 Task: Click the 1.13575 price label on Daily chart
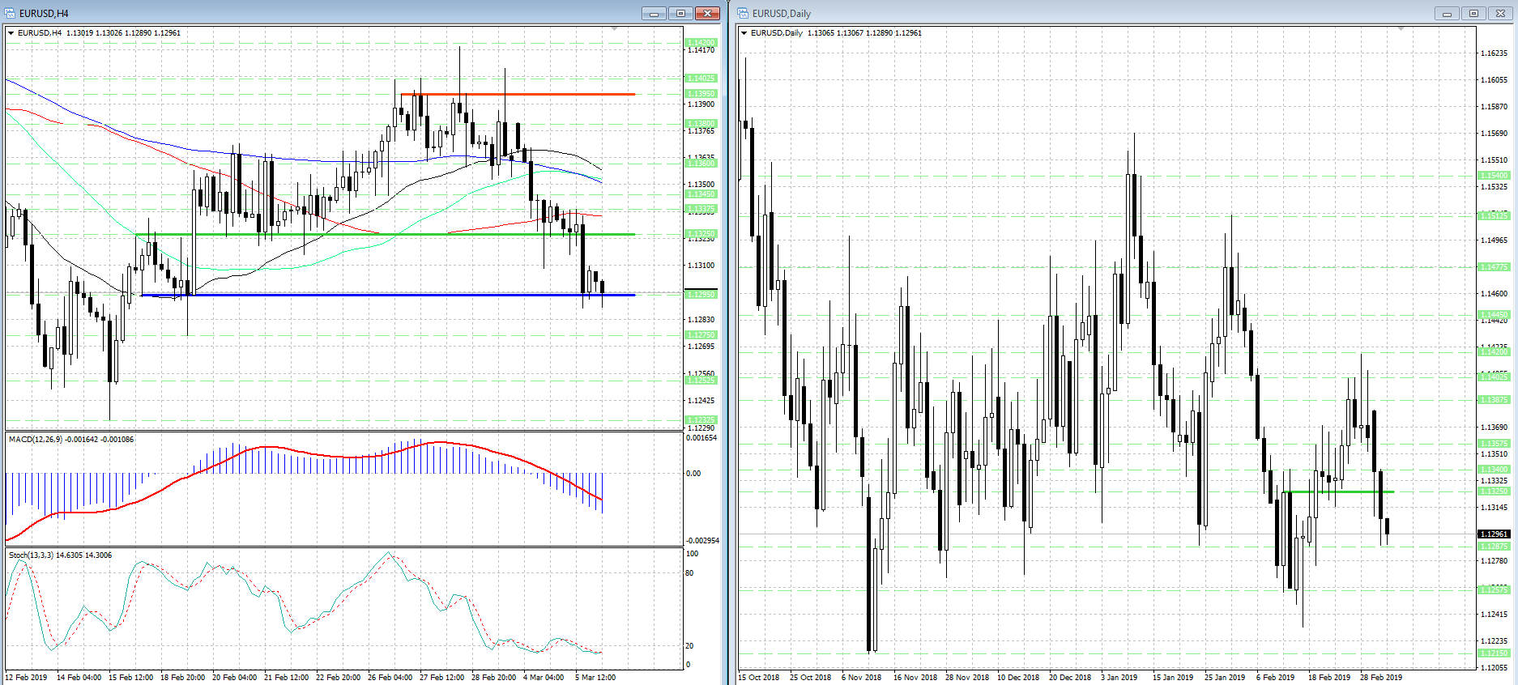[1495, 444]
